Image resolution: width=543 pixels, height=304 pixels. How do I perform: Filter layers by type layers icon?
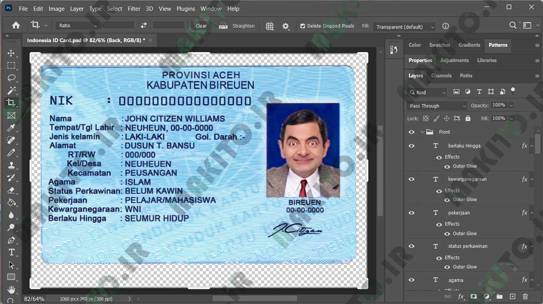[479, 91]
